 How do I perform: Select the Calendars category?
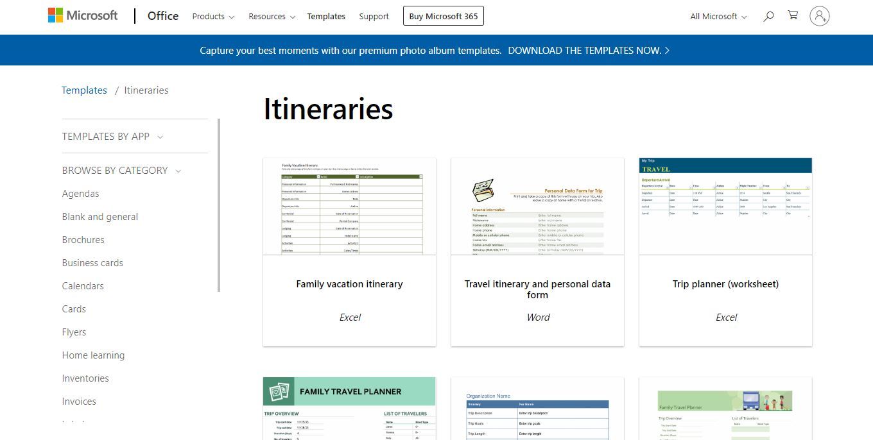tap(83, 286)
